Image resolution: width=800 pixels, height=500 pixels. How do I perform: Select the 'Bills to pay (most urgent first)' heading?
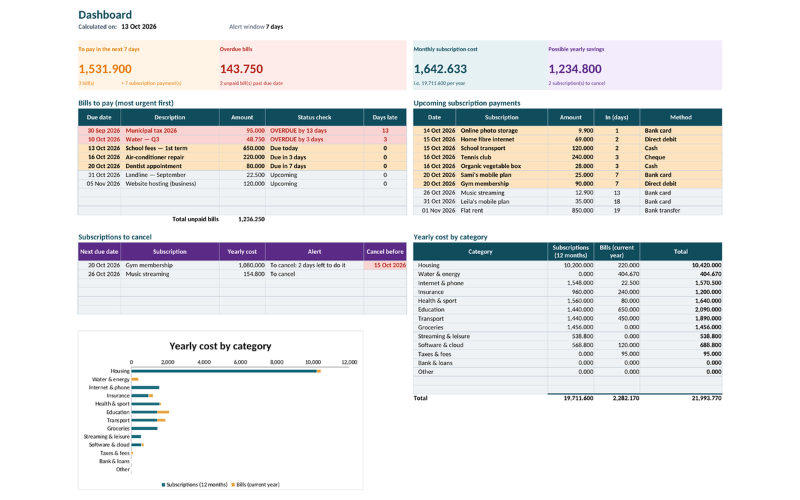click(126, 103)
